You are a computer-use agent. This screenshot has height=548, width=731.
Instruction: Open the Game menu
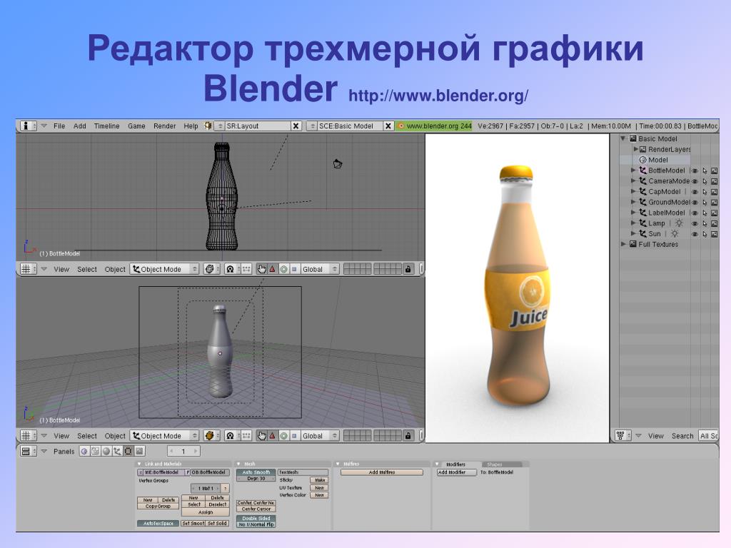[x=136, y=126]
